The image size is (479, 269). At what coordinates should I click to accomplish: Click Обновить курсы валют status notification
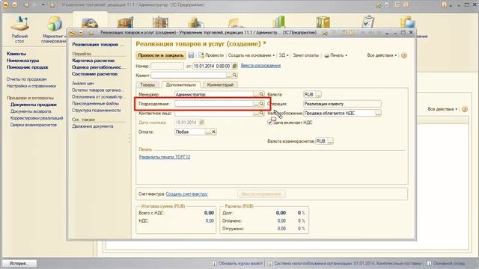[237, 263]
